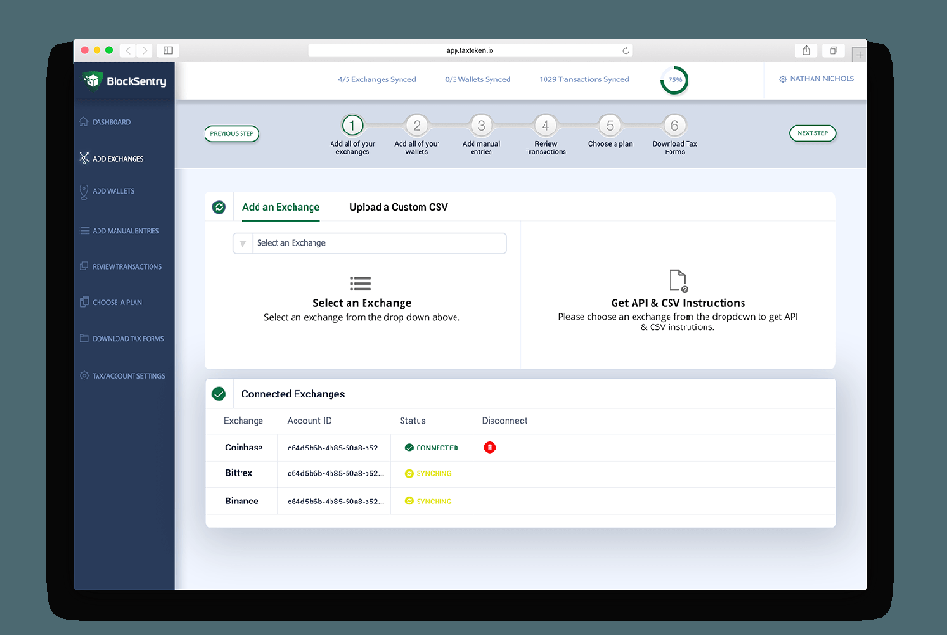The height and width of the screenshot is (635, 947).
Task: Select step 2 Add all of your wallets
Action: click(x=417, y=126)
